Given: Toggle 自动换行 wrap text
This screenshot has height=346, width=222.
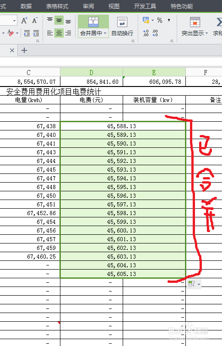Looking at the screenshot, I should [122, 26].
